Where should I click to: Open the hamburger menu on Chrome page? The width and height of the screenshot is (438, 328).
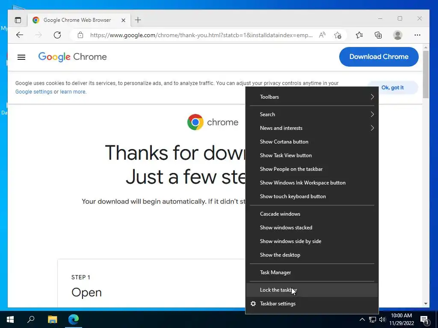tap(21, 57)
